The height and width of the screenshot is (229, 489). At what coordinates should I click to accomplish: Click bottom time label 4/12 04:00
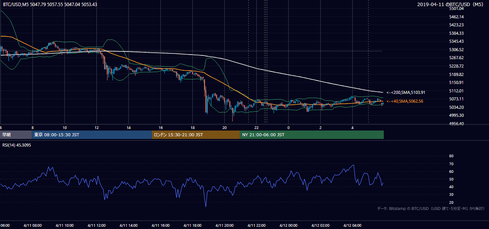click(352, 226)
